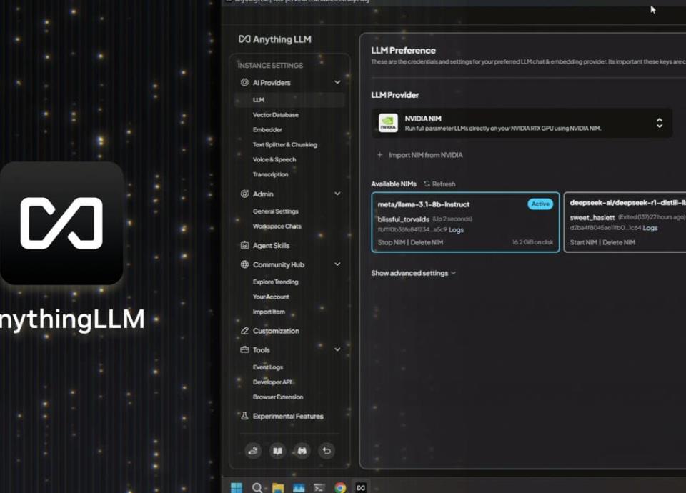Click the NVIDIA logo in the provider selector
This screenshot has width=686, height=493.
(x=388, y=123)
